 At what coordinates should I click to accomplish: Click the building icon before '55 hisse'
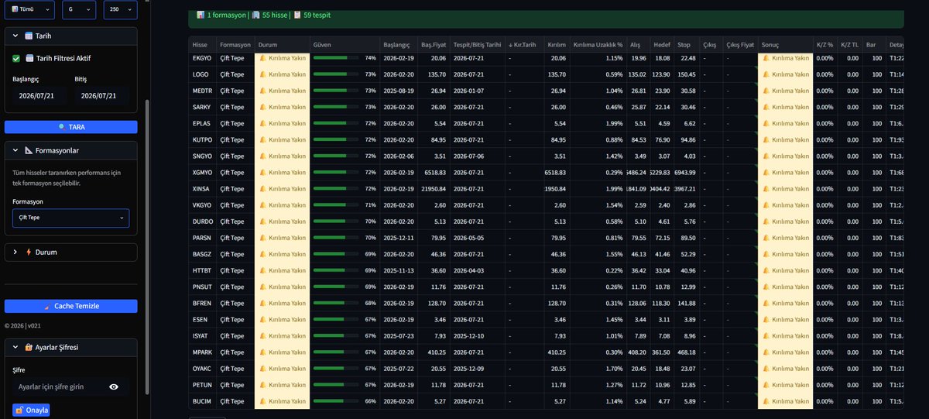click(255, 15)
